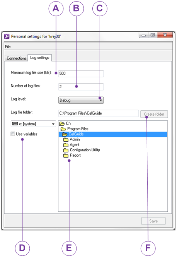The width and height of the screenshot is (177, 257).
Task: Click the Configuration Utility folder icon
Action: click(x=66, y=150)
